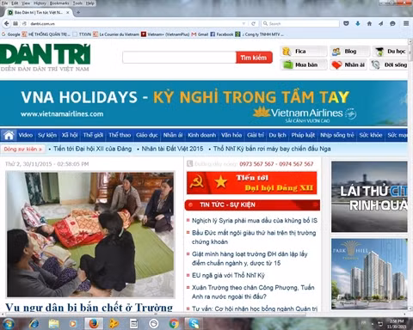
Task: Launch Internet Explorer from taskbar
Action: [34, 324]
